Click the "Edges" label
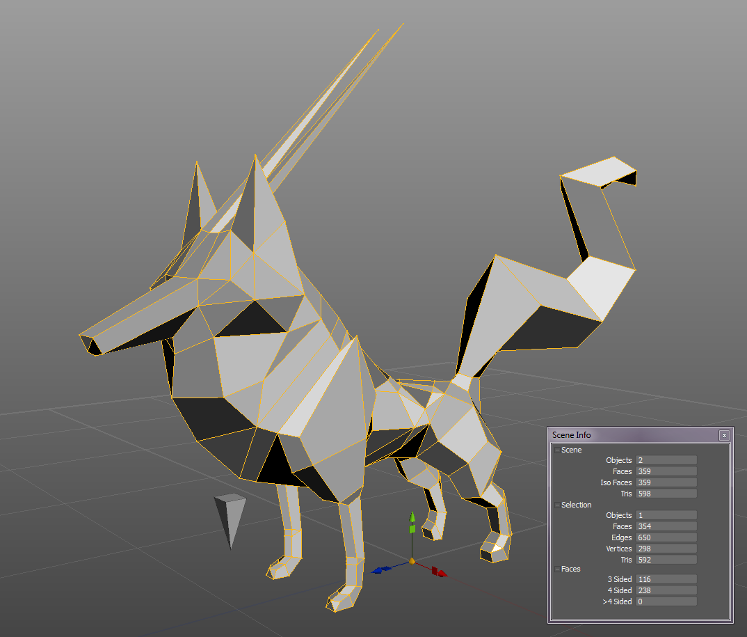The image size is (747, 637). [x=622, y=537]
